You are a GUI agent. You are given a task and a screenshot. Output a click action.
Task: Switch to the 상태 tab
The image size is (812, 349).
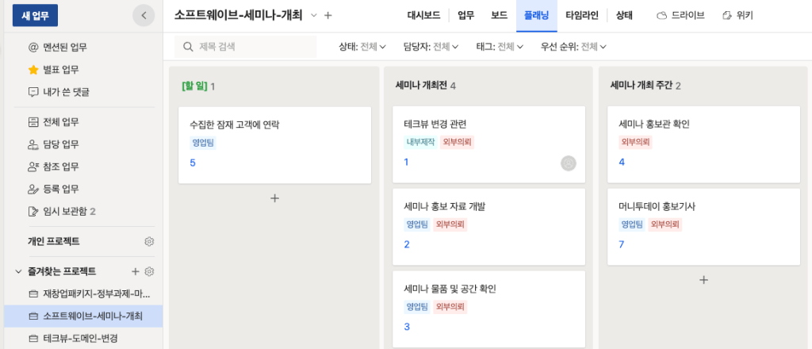coord(624,16)
